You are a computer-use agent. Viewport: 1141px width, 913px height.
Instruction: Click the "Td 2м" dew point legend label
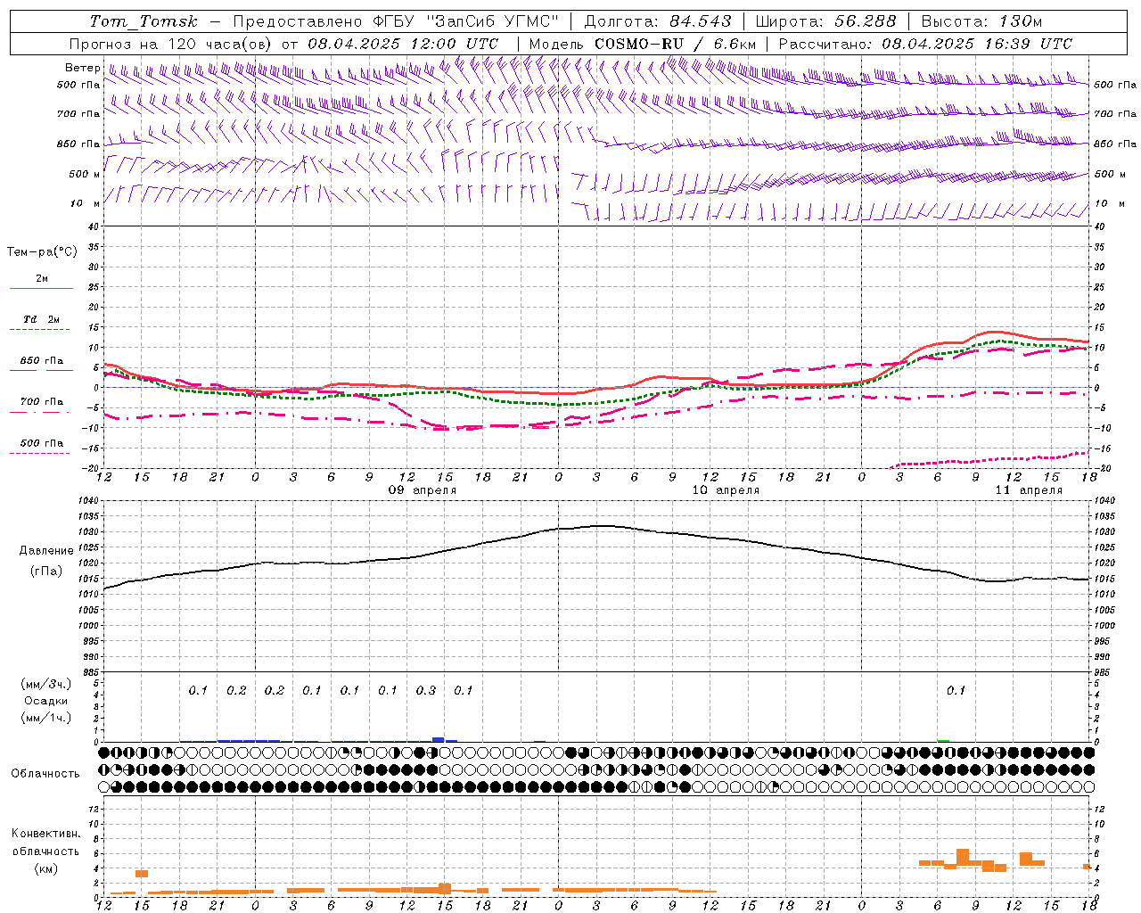click(42, 319)
